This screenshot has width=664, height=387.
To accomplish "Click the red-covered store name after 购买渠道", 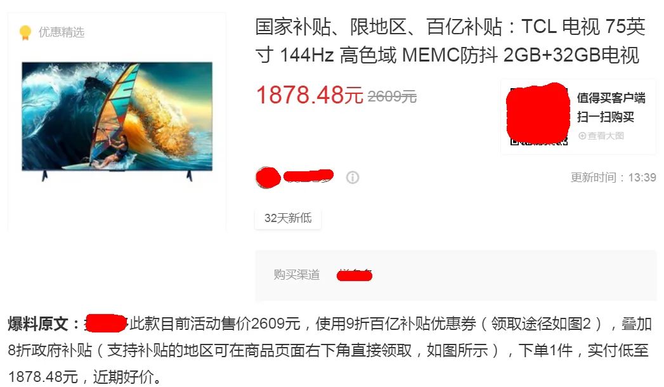I will tap(355, 275).
